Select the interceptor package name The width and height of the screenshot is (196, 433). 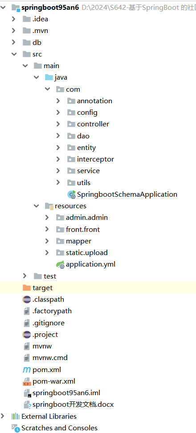pyautogui.click(x=95, y=159)
